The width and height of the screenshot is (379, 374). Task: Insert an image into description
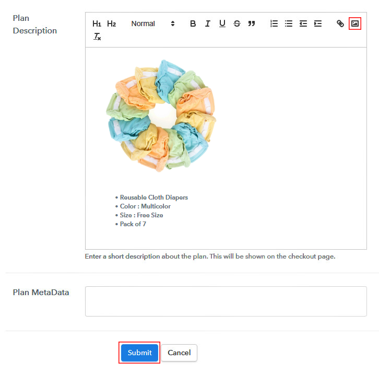[x=355, y=24]
